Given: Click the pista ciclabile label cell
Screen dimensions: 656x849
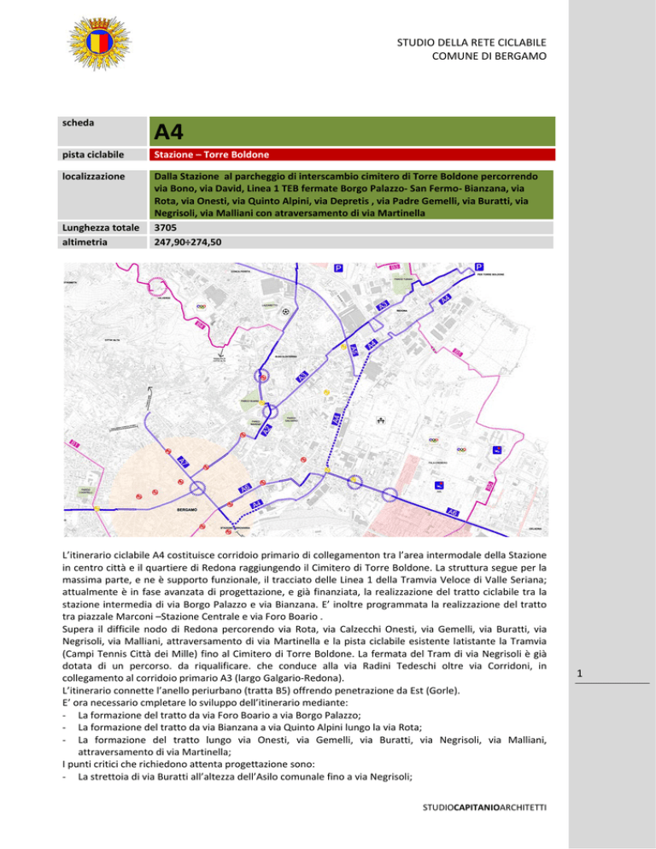Looking at the screenshot, I should point(102,155).
